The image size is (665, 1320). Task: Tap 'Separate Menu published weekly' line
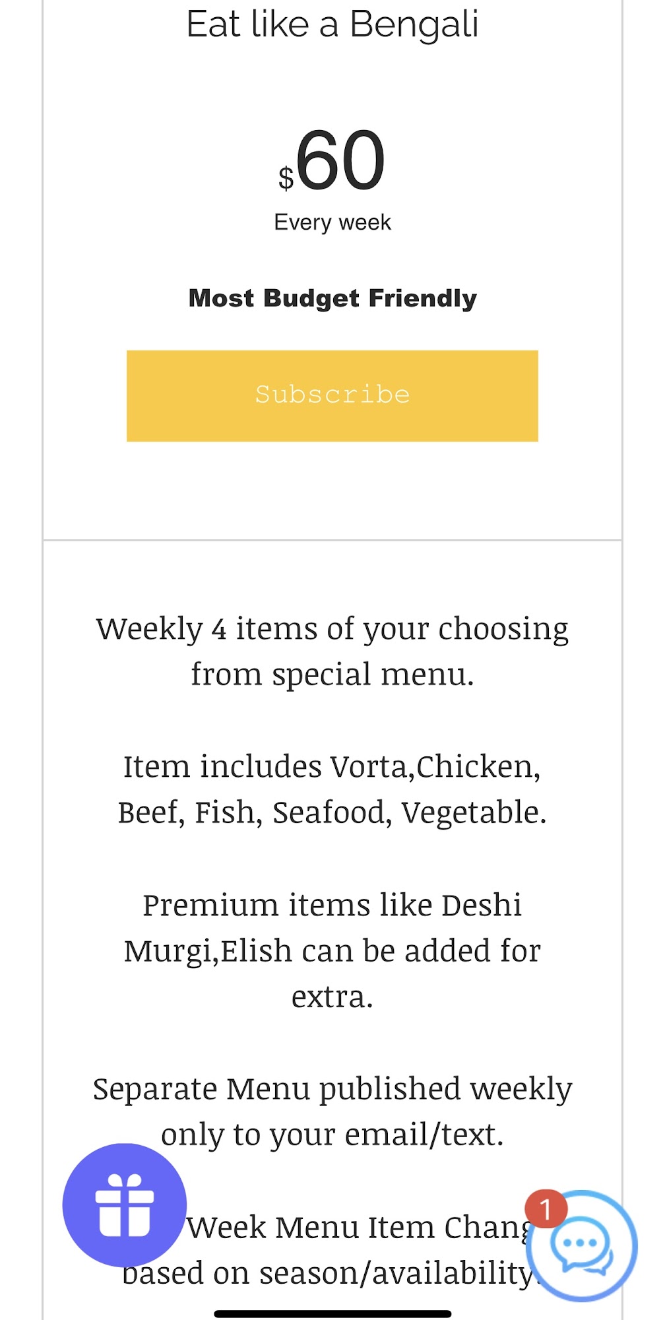[x=332, y=1089]
